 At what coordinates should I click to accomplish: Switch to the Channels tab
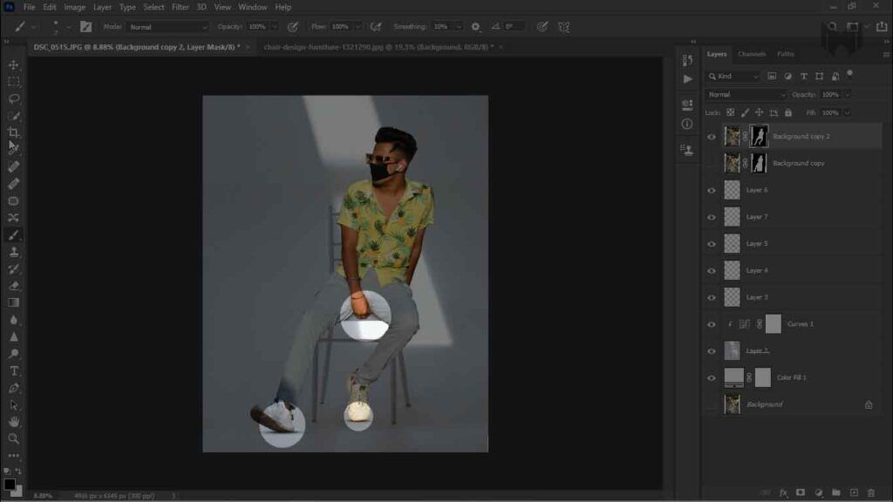pos(751,54)
